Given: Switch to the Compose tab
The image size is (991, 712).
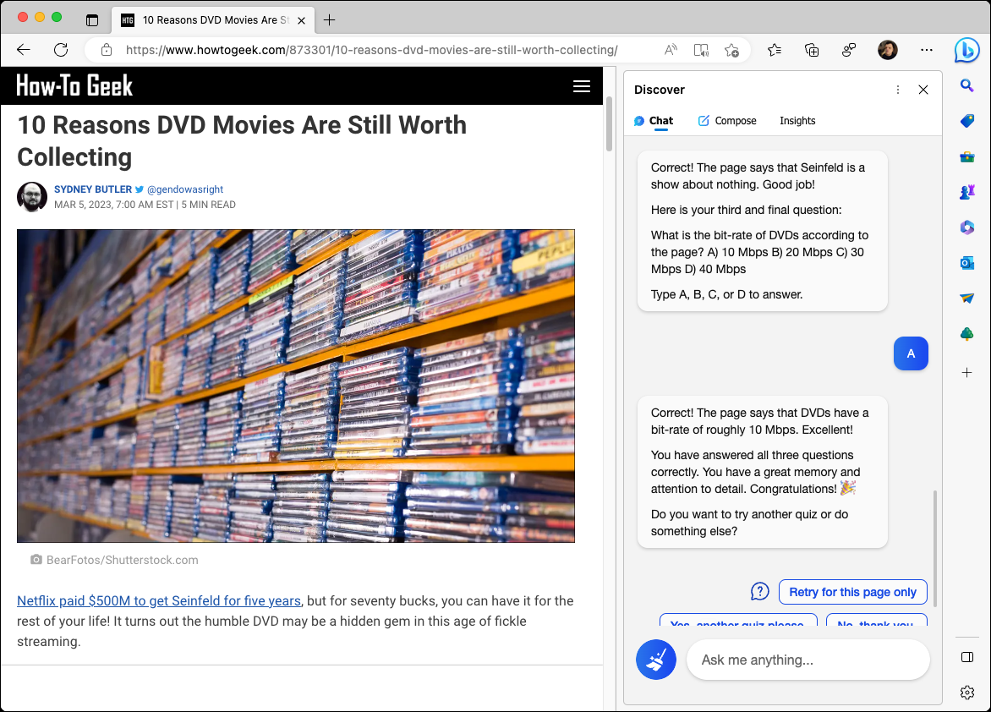Looking at the screenshot, I should pyautogui.click(x=727, y=121).
